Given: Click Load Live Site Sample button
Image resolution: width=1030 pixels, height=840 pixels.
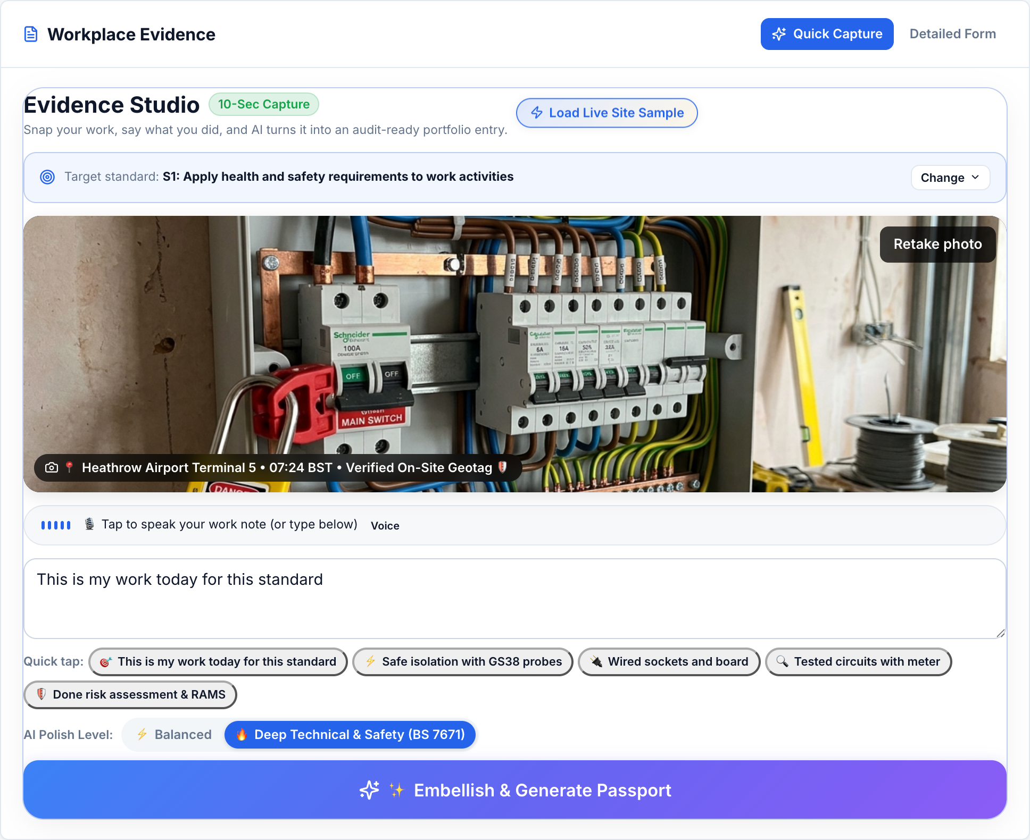Looking at the screenshot, I should 607,113.
